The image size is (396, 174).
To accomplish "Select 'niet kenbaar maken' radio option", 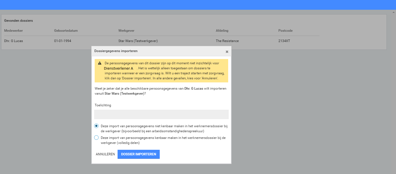I will point(96,126).
